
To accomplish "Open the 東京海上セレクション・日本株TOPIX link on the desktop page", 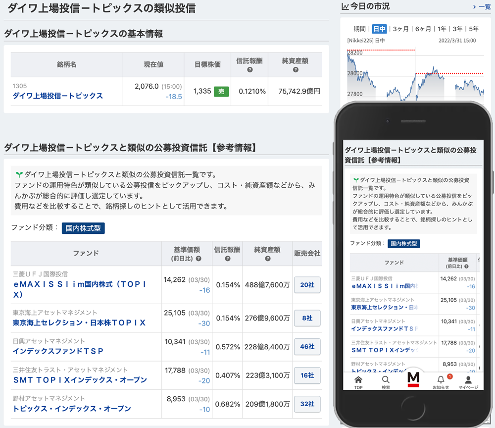I will pos(79,323).
